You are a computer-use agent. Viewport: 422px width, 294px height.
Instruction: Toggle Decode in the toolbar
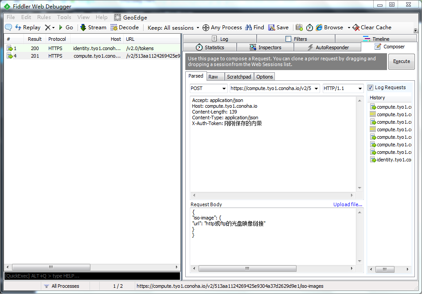click(x=125, y=27)
